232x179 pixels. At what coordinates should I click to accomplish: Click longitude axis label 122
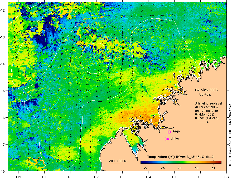coord(96,177)
